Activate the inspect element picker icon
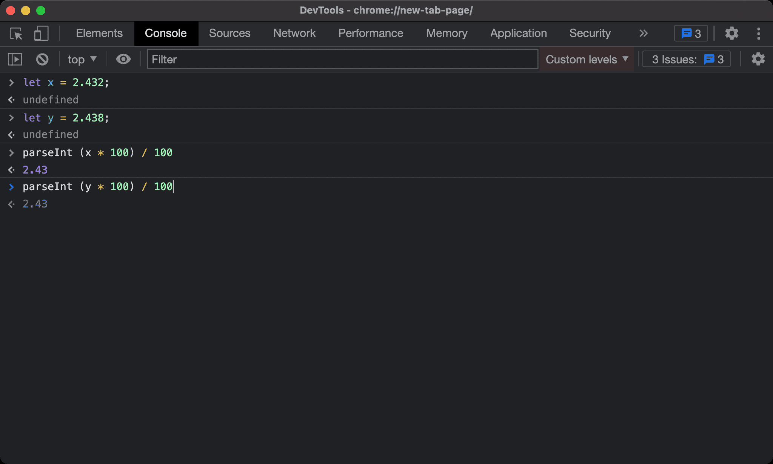773x464 pixels. (16, 34)
